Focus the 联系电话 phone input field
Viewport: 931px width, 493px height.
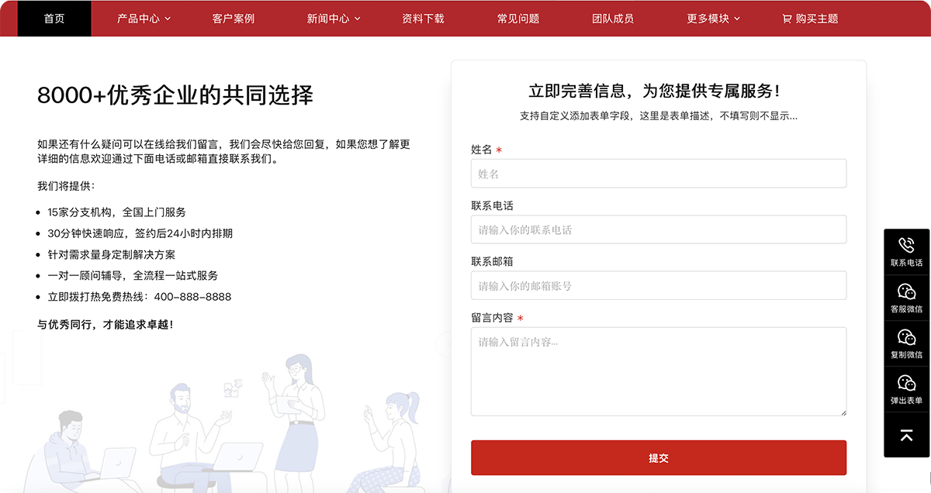tap(658, 229)
